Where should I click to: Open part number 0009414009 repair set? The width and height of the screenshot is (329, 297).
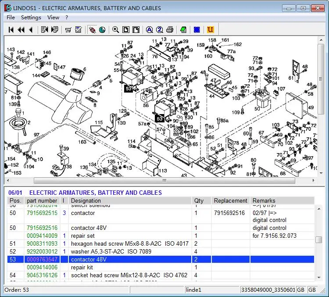coord(42,236)
